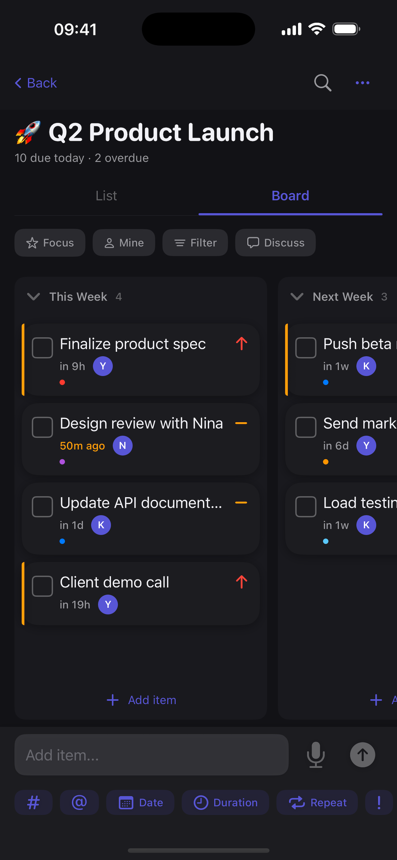Open assignee Y avatar on Send mark card
Image resolution: width=397 pixels, height=860 pixels.
coord(366,446)
